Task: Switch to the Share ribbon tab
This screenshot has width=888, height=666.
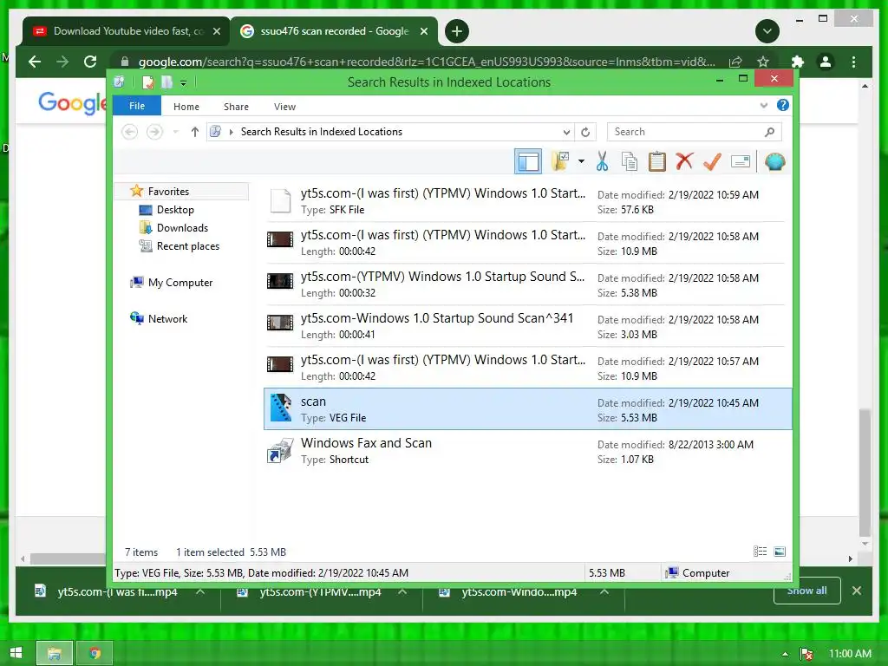Action: pyautogui.click(x=236, y=107)
